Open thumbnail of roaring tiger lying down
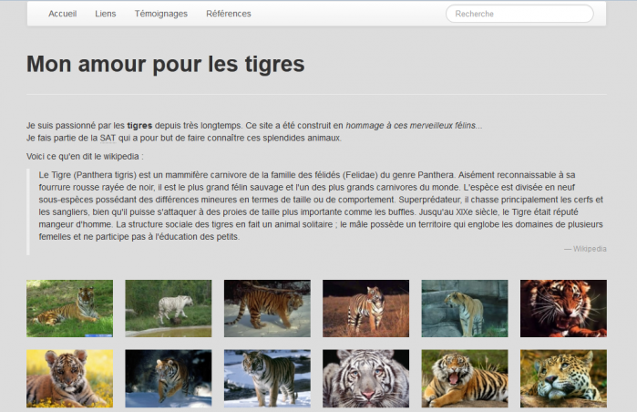The image size is (637, 412). 465,378
